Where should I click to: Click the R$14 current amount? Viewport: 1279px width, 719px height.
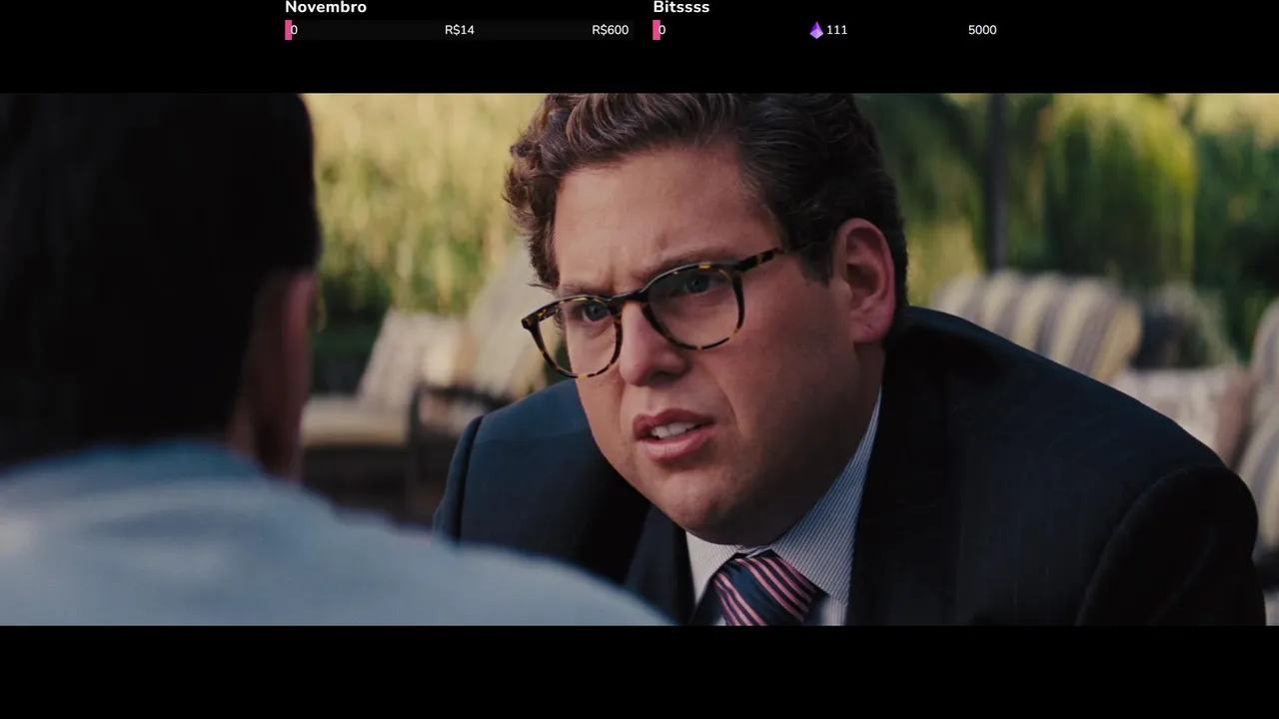[460, 30]
